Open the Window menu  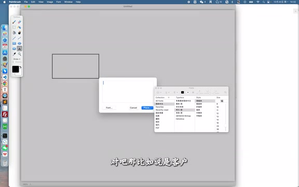tap(69, 2)
